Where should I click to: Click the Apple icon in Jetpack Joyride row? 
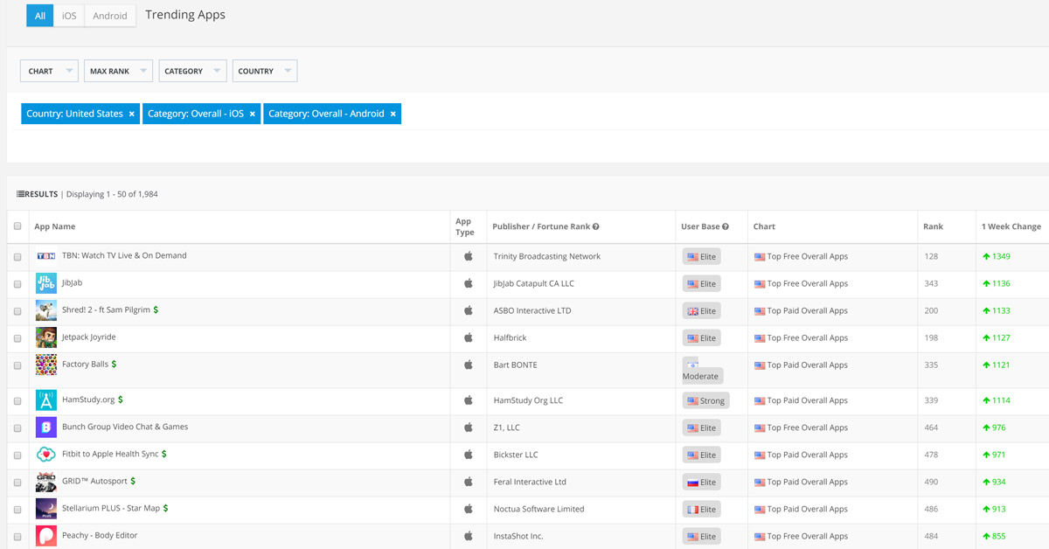pyautogui.click(x=468, y=337)
